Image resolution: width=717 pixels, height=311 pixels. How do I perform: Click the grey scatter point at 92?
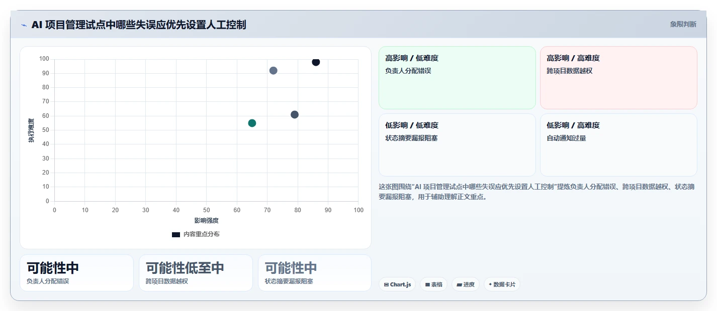[x=273, y=71]
